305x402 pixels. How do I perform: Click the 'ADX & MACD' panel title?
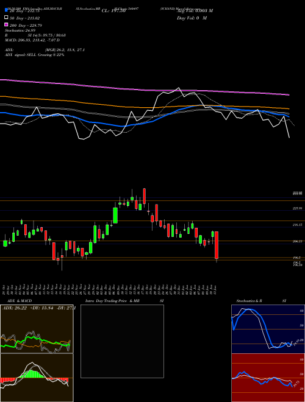click(x=20, y=301)
